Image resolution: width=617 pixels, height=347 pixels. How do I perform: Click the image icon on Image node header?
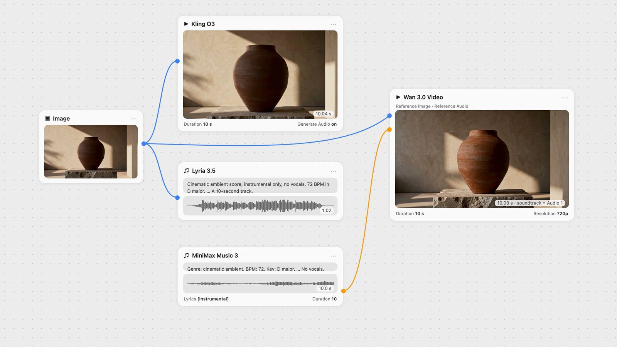click(47, 118)
